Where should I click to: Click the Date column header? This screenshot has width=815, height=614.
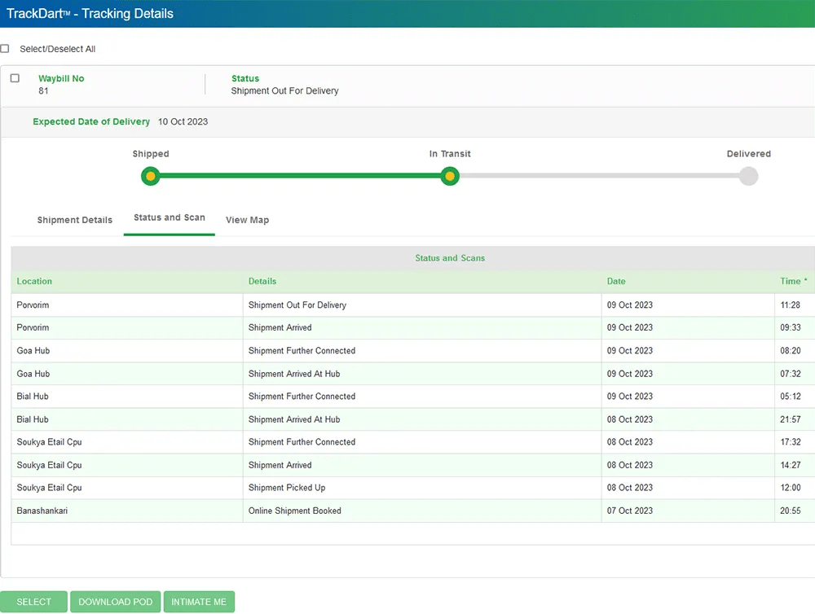tap(615, 281)
